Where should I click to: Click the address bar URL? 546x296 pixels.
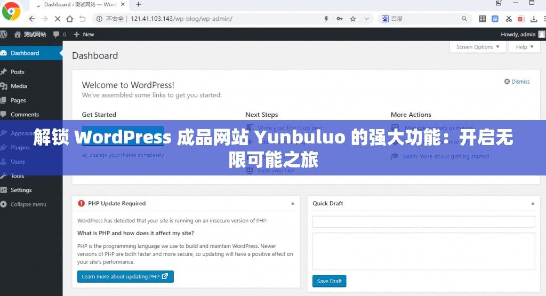(181, 19)
